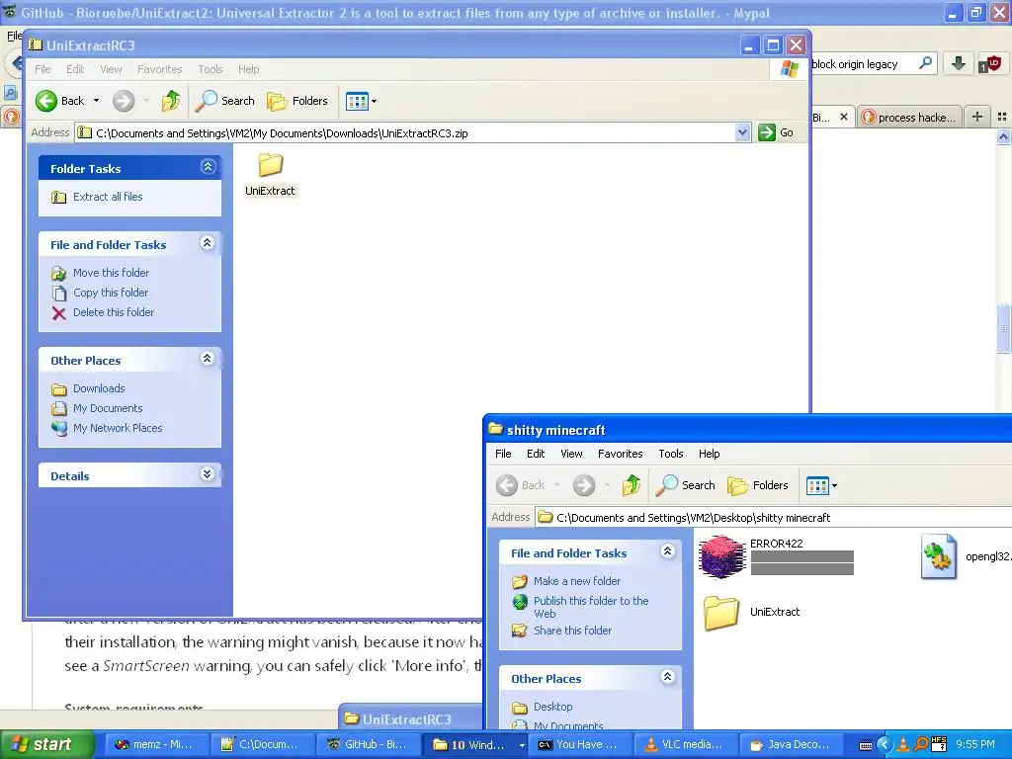Open My Network Places

[118, 428]
